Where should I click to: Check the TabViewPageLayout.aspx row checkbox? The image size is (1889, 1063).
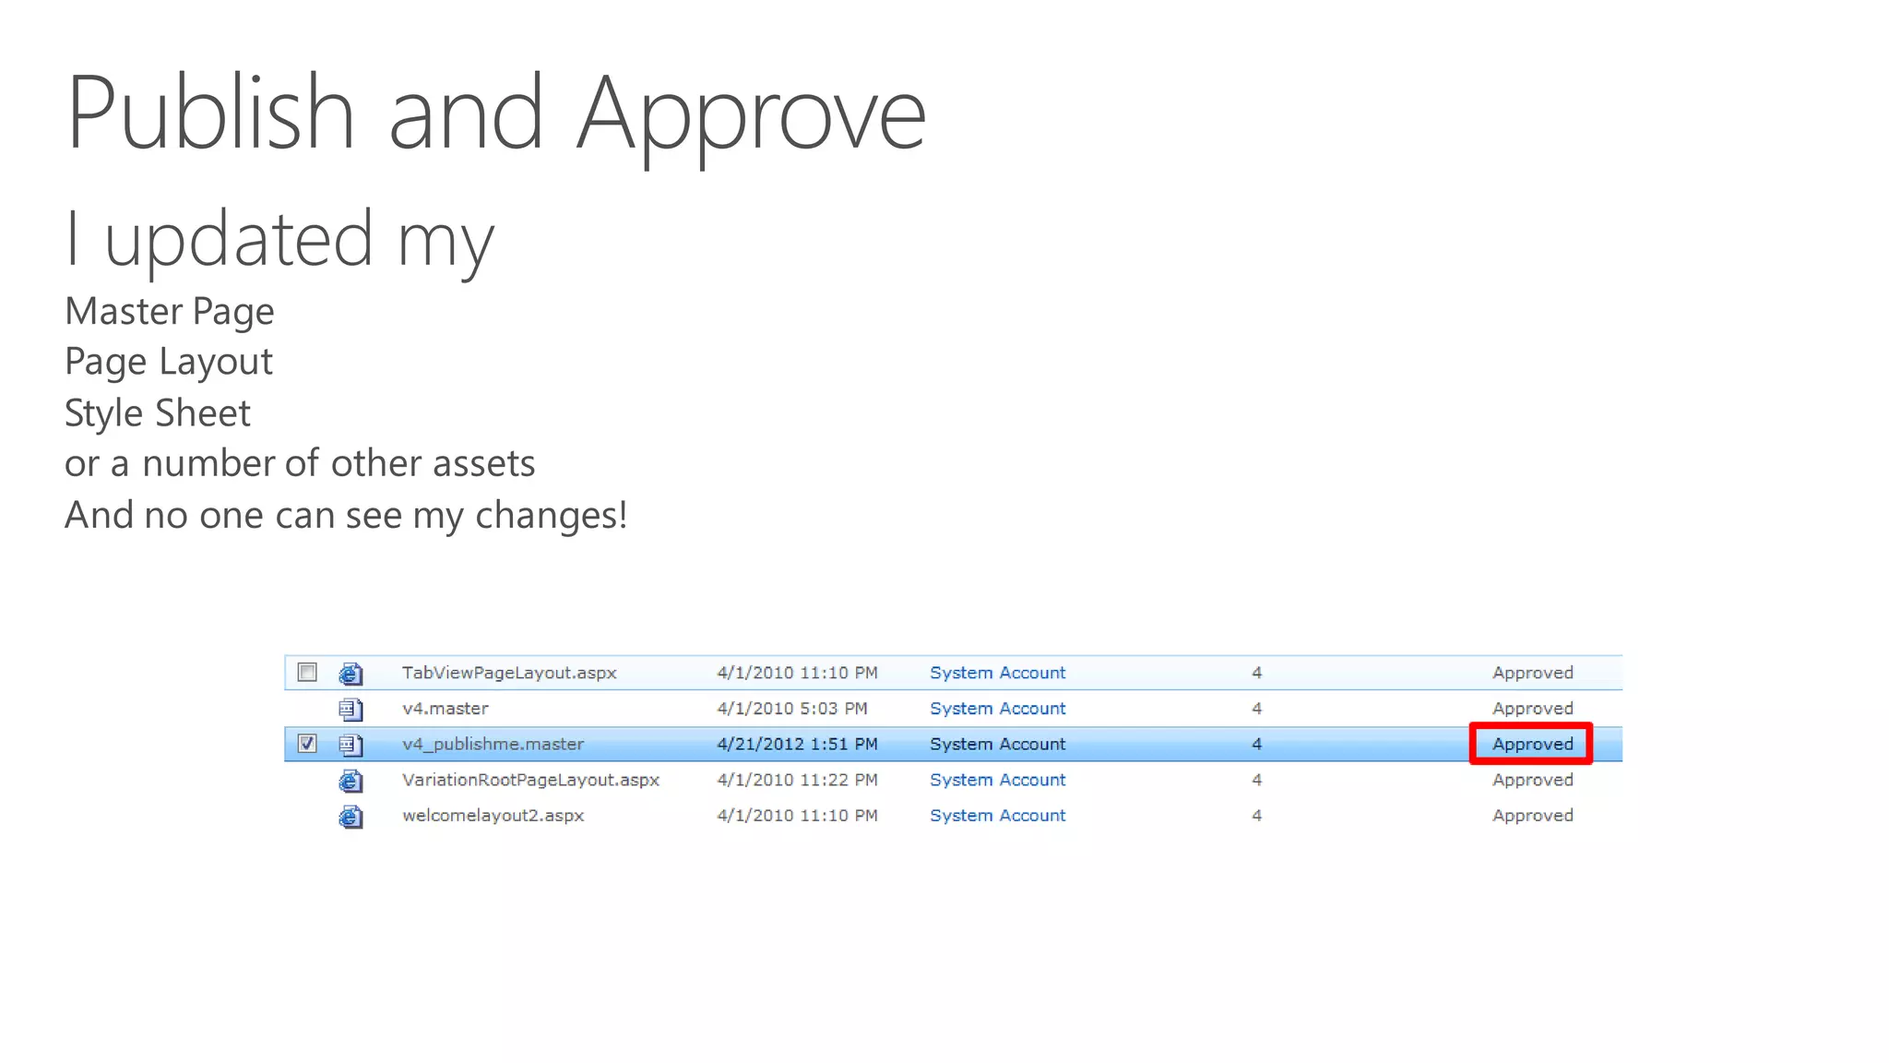(x=307, y=672)
